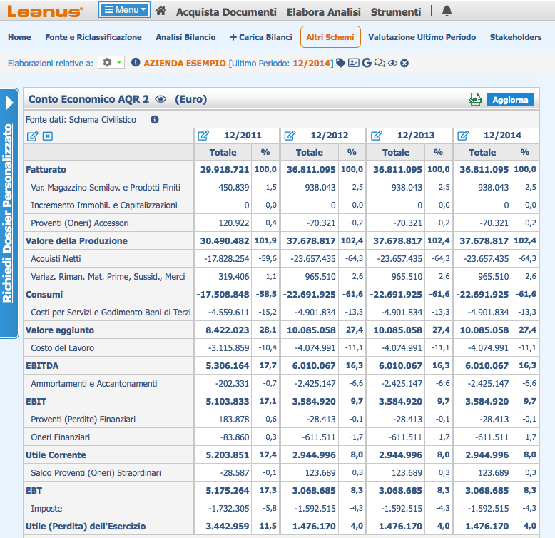Open the comments speech bubble icon
Screen dimensions: 555x538
click(380, 63)
